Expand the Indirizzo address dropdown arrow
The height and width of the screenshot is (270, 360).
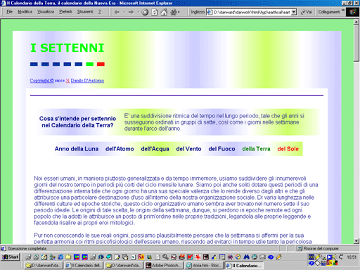pos(294,12)
